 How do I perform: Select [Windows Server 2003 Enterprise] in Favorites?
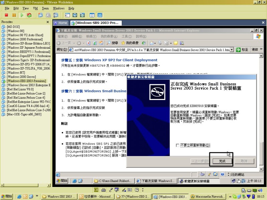coord(29,85)
